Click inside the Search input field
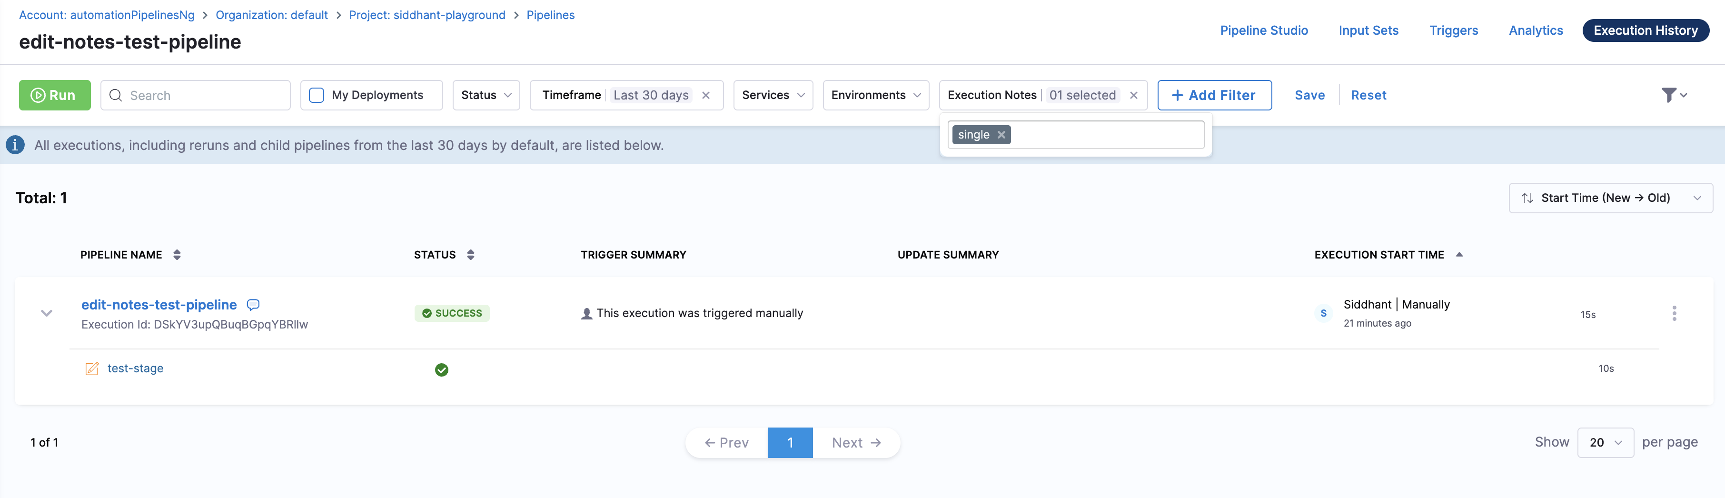The width and height of the screenshot is (1725, 498). 194,95
